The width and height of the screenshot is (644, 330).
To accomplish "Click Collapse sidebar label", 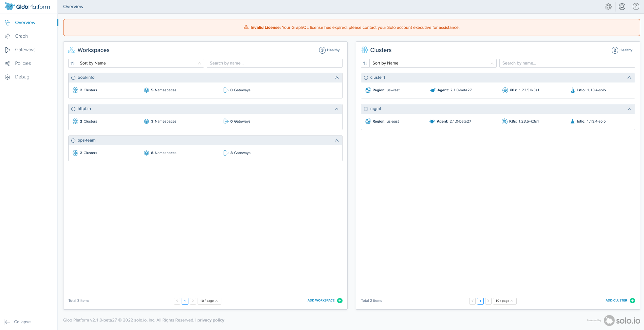I will click(22, 322).
